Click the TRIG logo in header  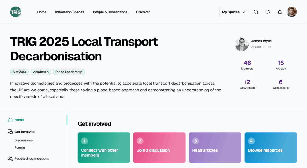point(16,12)
